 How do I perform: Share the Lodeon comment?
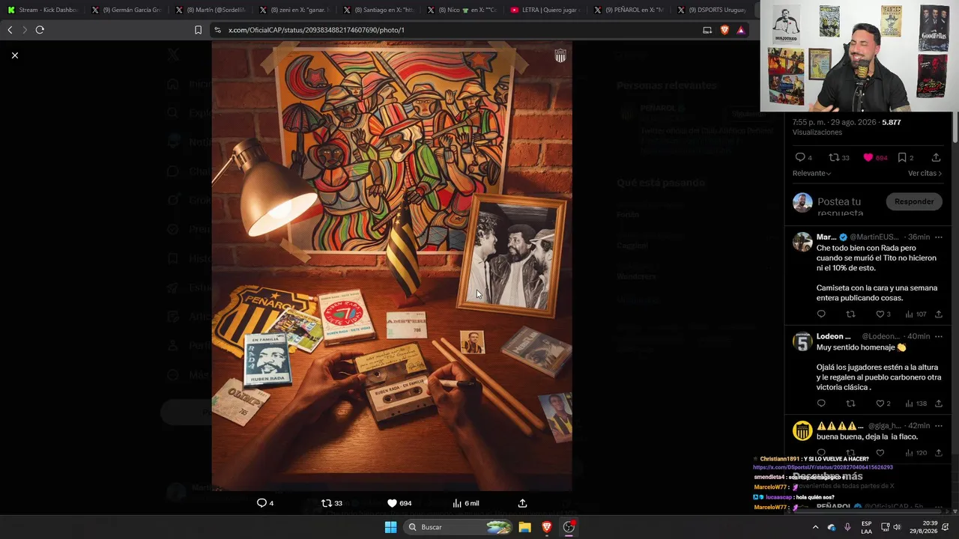coord(938,404)
